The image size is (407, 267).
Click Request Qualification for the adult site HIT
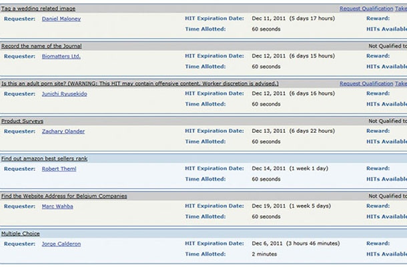click(x=366, y=83)
